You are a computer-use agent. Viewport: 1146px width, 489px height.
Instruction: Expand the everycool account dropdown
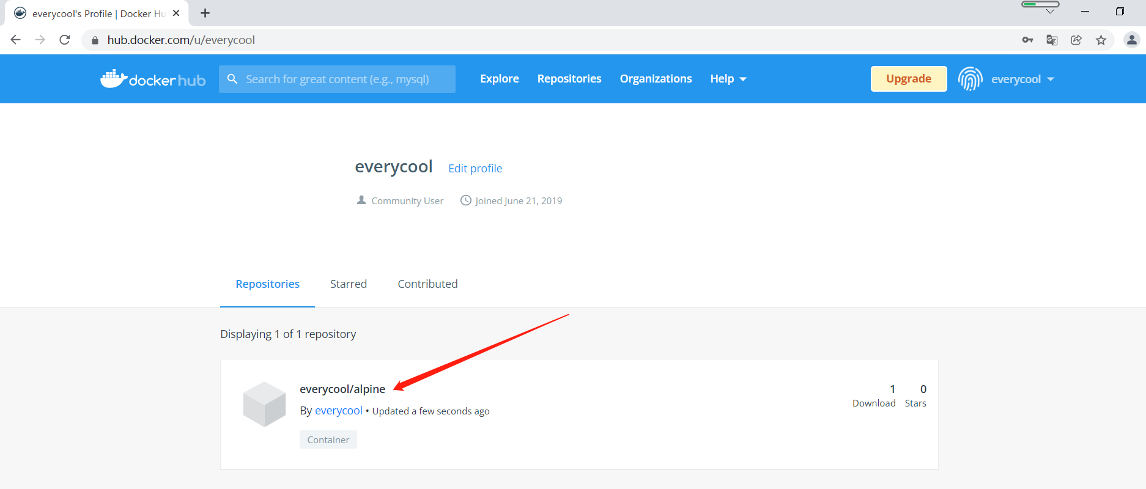click(x=1022, y=79)
